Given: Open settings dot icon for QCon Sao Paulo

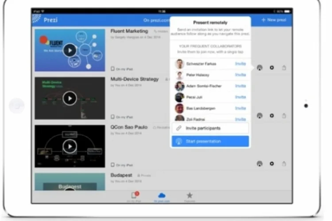Looking at the screenshot, I should (272, 164).
